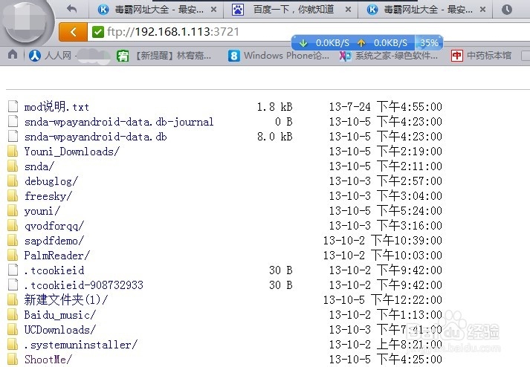This screenshot has width=530, height=367.
Task: Click date 13-10-5 下午12:22:00
Action: click(x=383, y=300)
